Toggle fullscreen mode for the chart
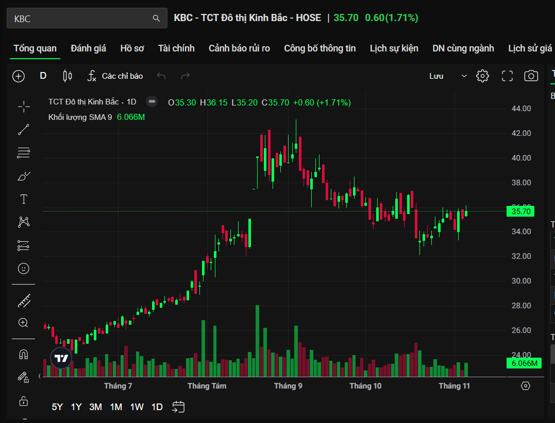 point(507,76)
